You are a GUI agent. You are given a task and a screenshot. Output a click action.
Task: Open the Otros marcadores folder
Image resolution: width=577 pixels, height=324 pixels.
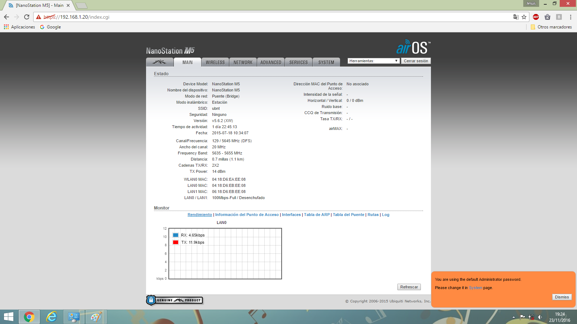(551, 27)
